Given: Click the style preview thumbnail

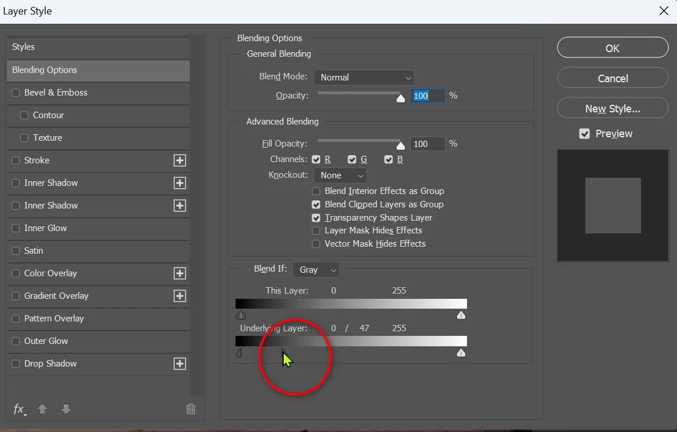Looking at the screenshot, I should (x=613, y=206).
